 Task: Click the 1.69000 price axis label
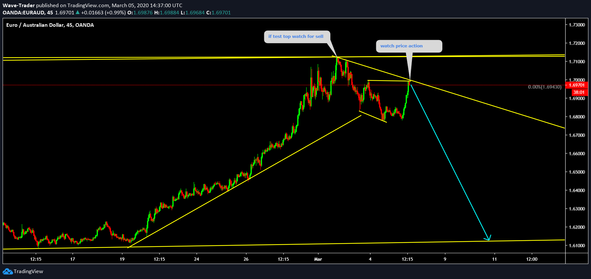pyautogui.click(x=577, y=98)
